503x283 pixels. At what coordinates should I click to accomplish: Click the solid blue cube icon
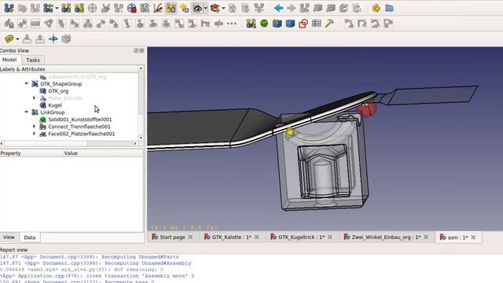coord(290,24)
